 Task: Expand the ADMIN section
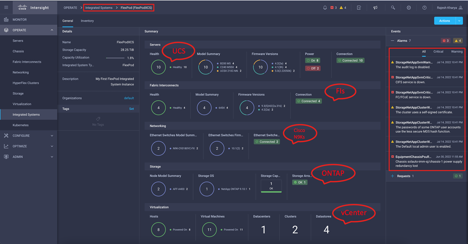click(29, 157)
